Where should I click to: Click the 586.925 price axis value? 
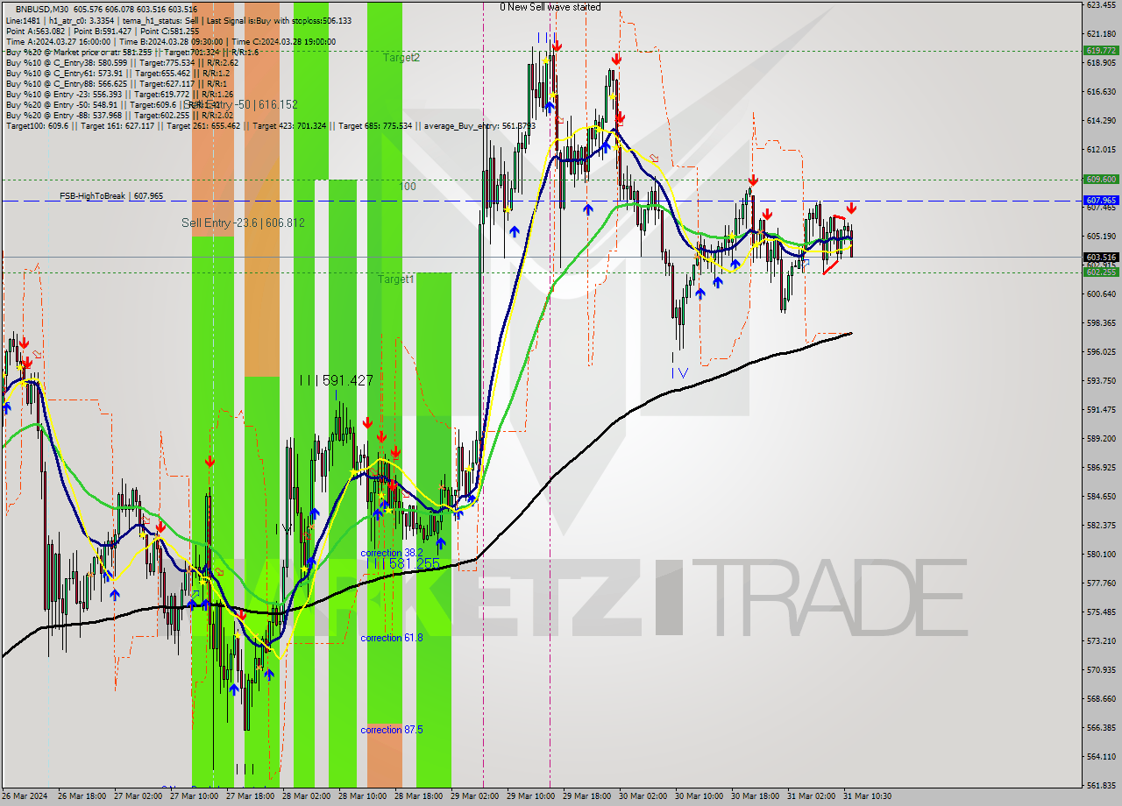[1101, 468]
